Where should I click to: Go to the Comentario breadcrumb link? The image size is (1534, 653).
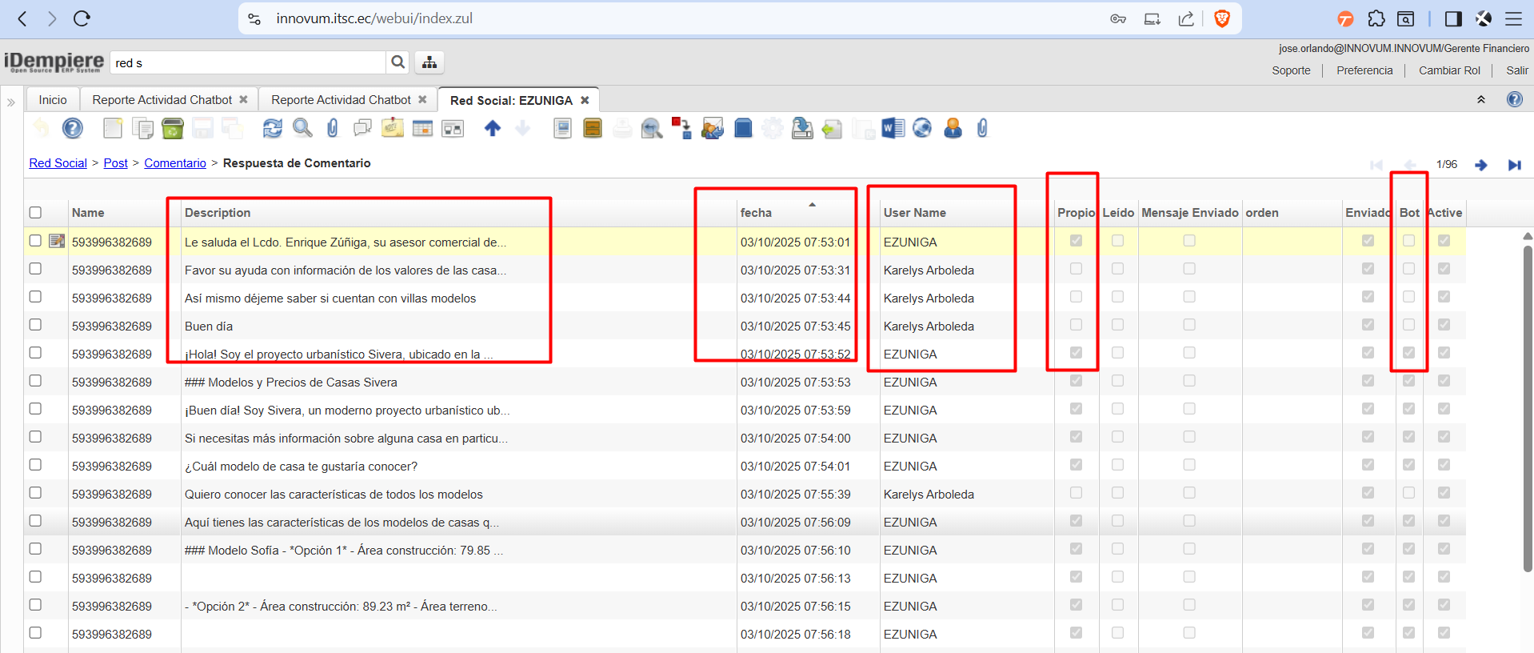point(175,163)
